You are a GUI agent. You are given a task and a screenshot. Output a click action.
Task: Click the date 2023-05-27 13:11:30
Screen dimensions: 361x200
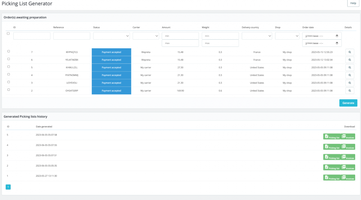46,176
